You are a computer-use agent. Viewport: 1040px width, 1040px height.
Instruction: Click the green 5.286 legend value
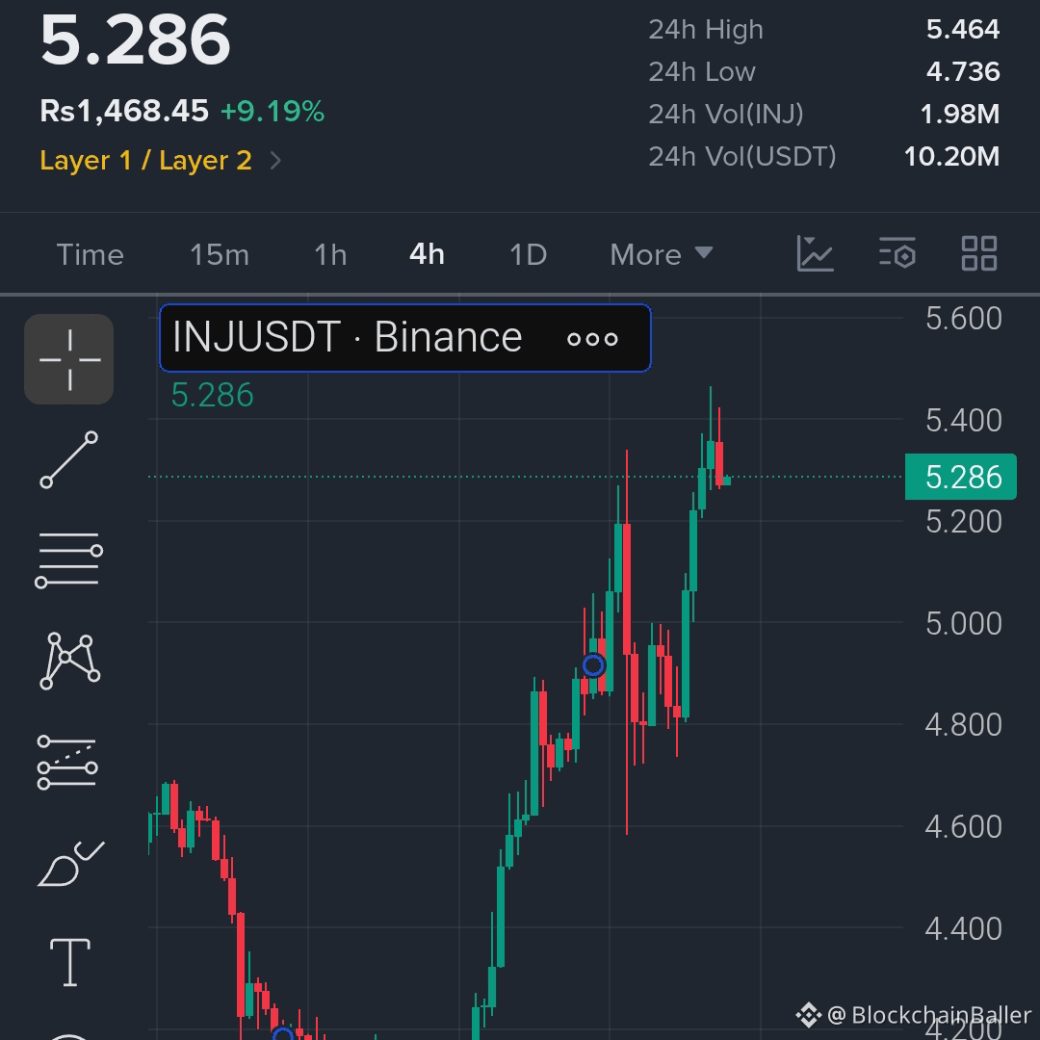point(212,396)
